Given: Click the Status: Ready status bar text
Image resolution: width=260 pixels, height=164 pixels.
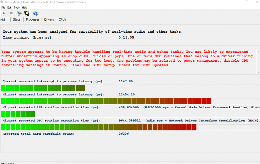Looking at the screenshot, I should (x=8, y=163).
